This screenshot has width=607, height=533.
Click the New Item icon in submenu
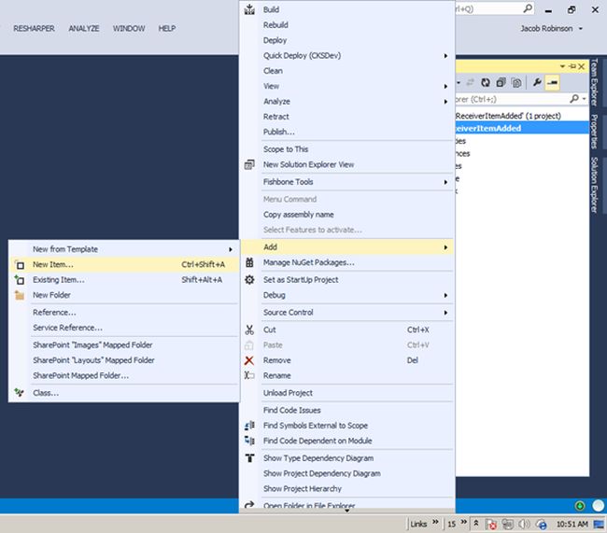(20, 265)
